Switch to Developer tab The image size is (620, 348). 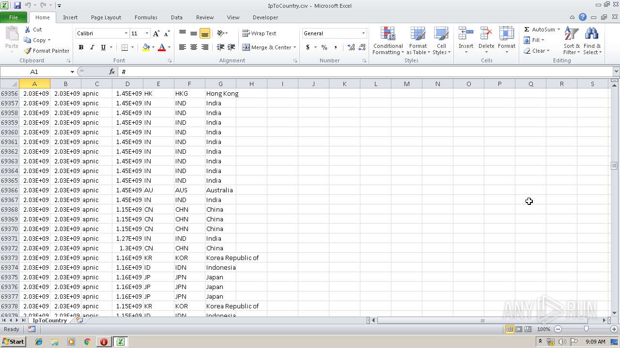click(x=265, y=17)
